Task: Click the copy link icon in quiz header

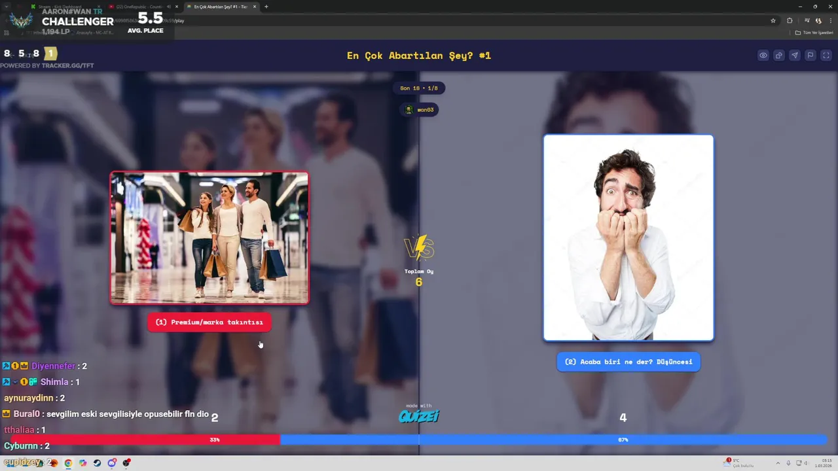Action: point(779,56)
